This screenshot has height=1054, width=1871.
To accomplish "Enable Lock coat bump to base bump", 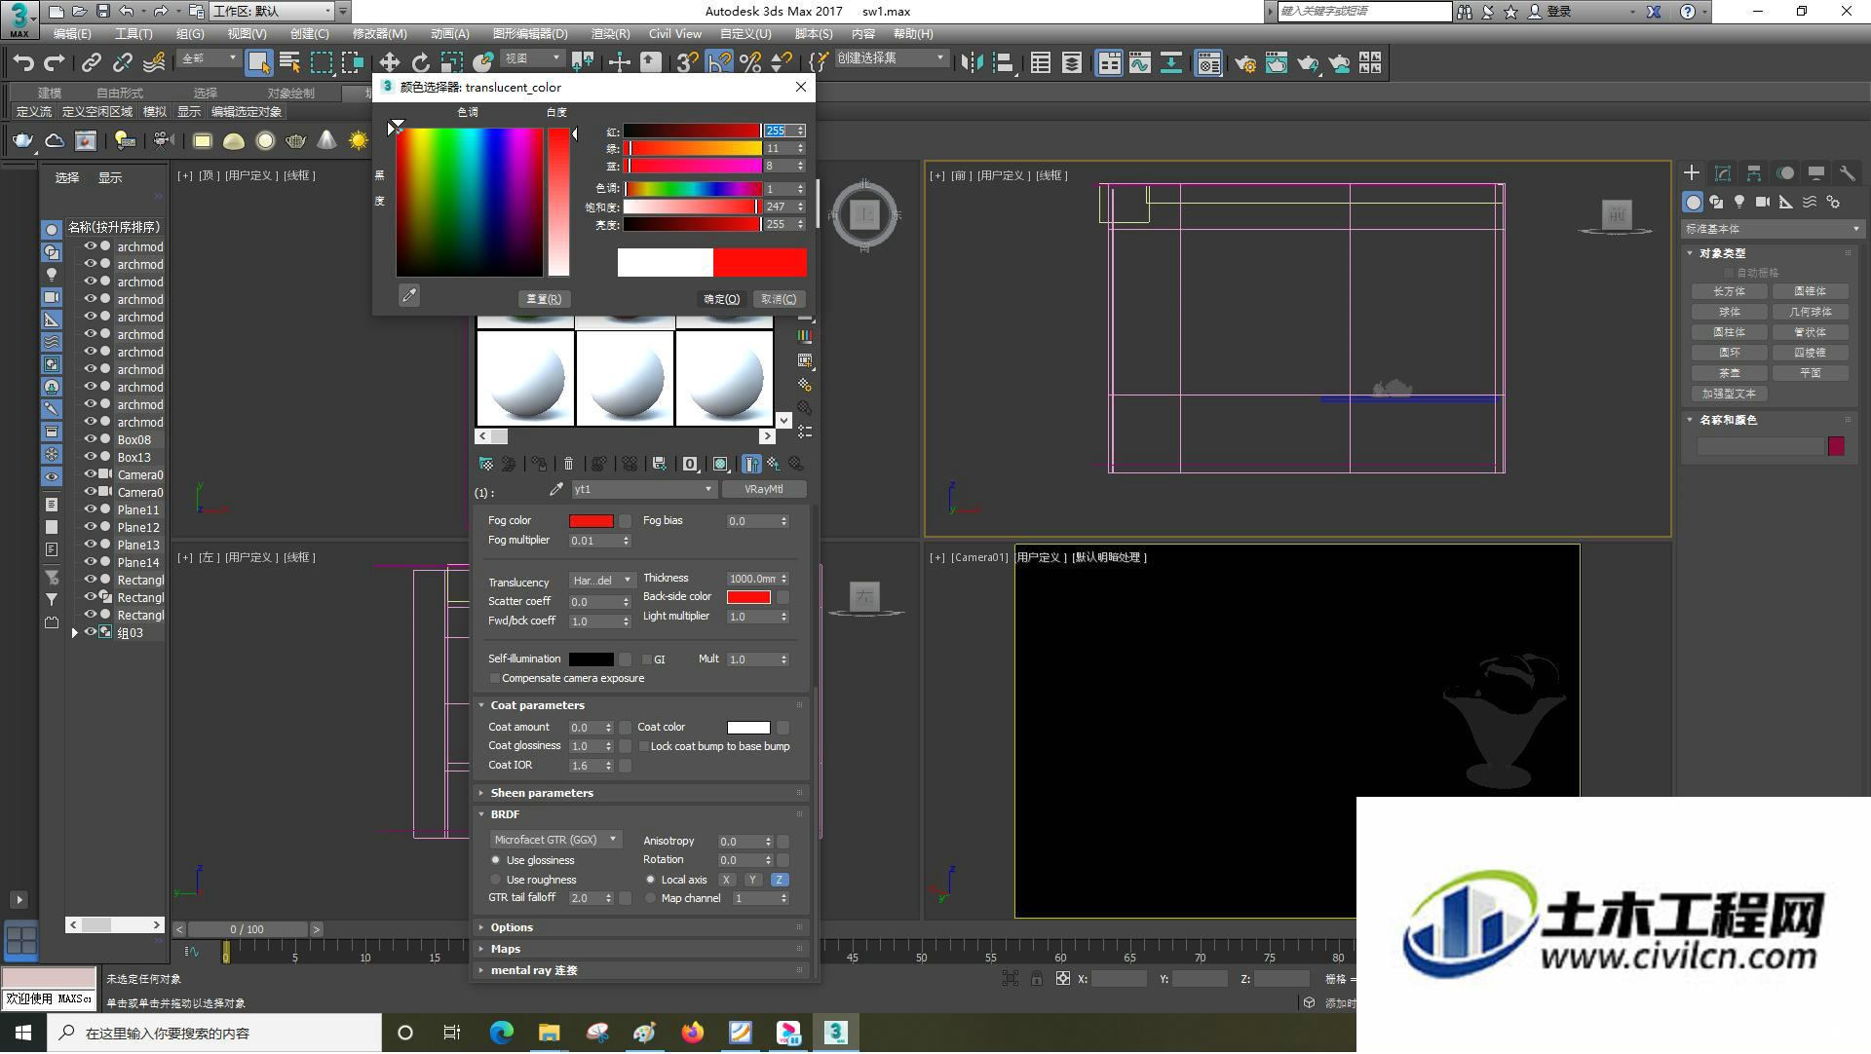I will 643,747.
